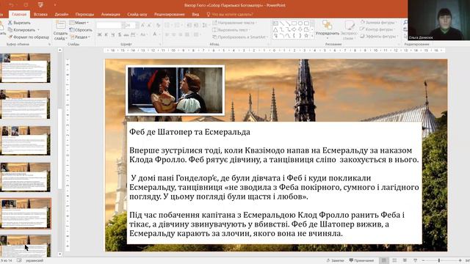Viewport: 470px width, 264px height.
Task: Click Сбросить to reset the slide
Action: [81, 30]
